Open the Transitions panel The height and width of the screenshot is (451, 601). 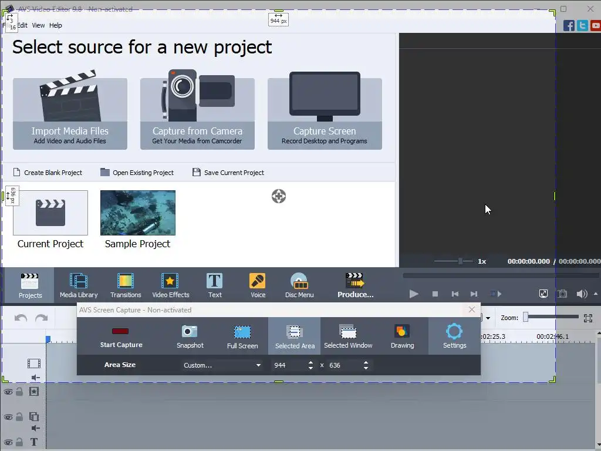click(x=126, y=285)
